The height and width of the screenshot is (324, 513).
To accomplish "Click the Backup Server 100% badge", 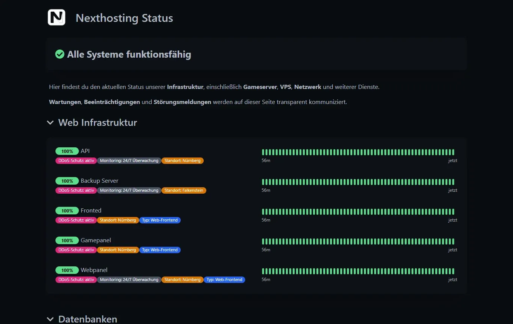I will 67,181.
